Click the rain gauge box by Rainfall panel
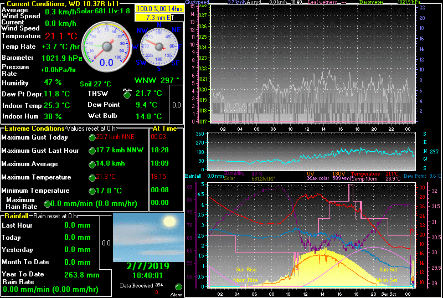This screenshot has width=443, height=298. click(106, 243)
